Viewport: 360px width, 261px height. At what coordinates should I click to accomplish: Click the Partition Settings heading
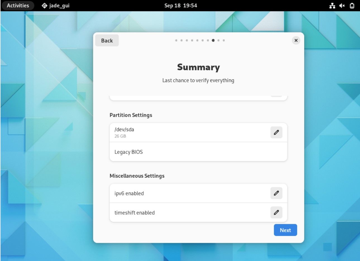(x=131, y=115)
